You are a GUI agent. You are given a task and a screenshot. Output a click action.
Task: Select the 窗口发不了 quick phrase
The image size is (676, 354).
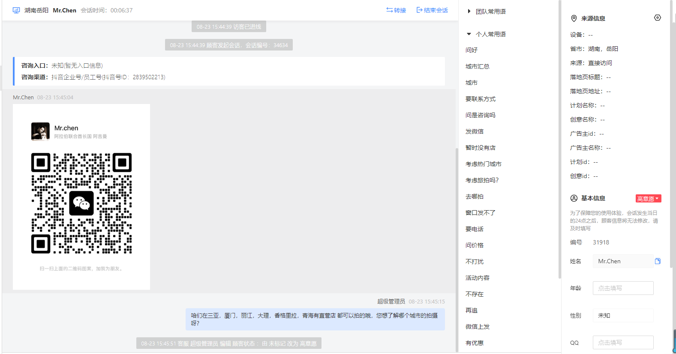[x=481, y=213]
